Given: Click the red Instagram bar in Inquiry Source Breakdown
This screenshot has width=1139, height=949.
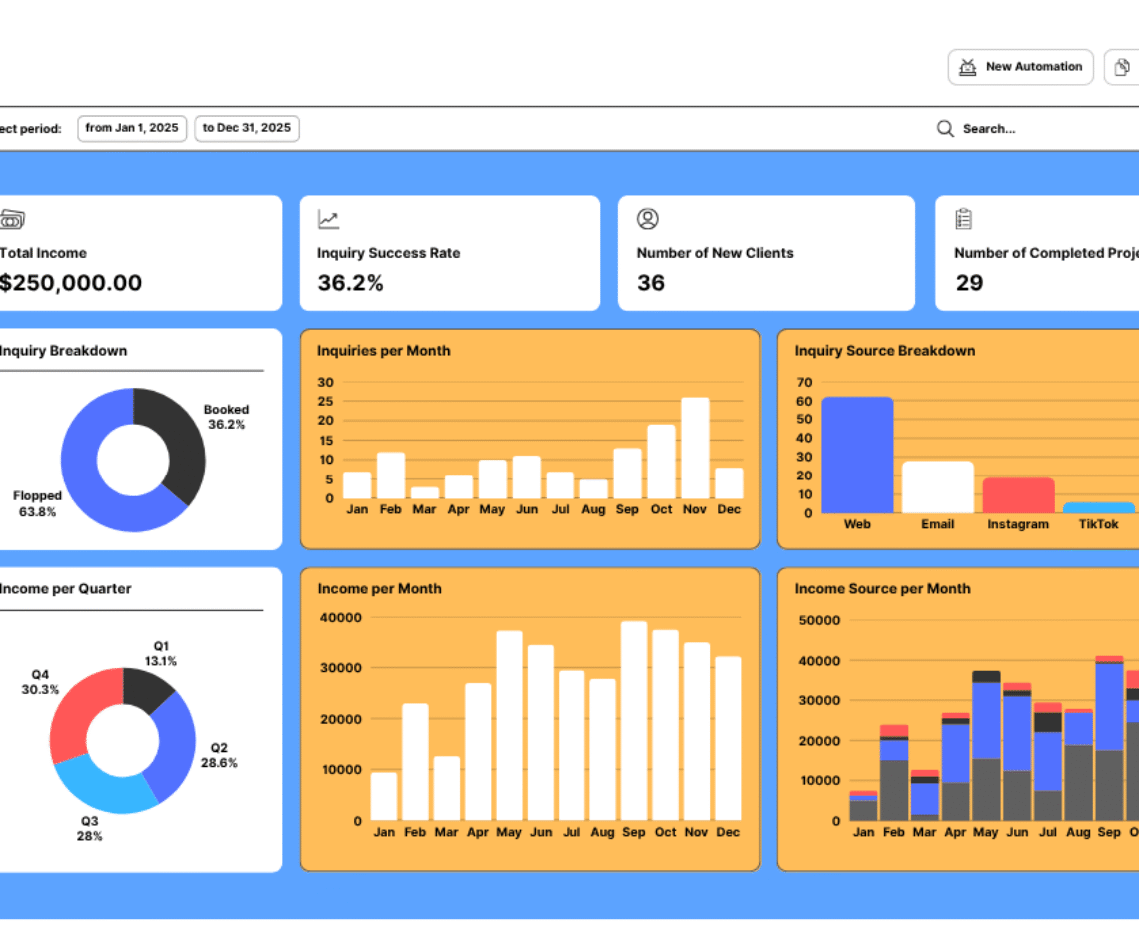Looking at the screenshot, I should click(1018, 495).
